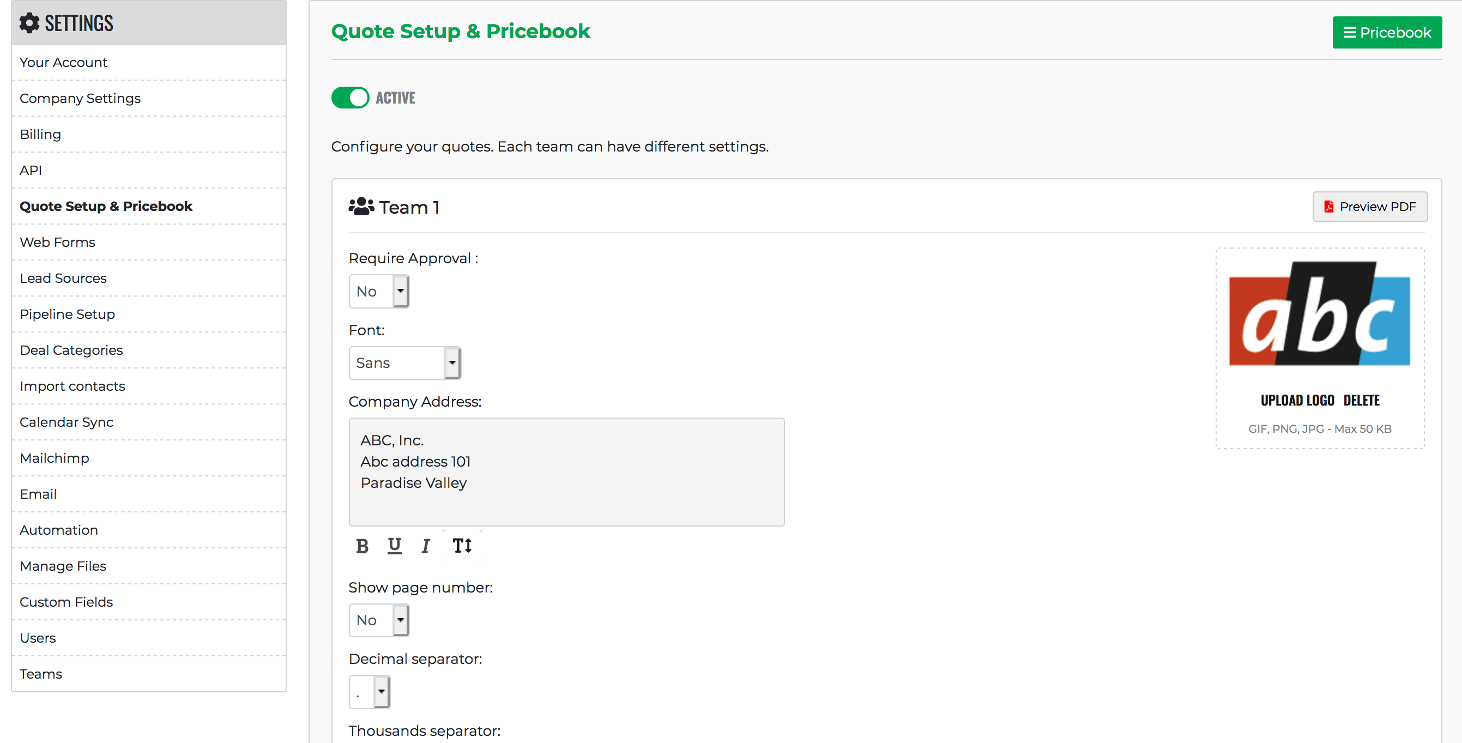Viewport: 1462px width, 743px height.
Task: Delete the uploaded company logo
Action: click(x=1361, y=400)
